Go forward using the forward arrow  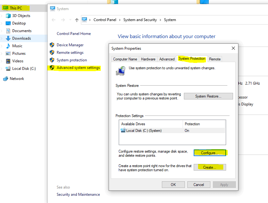pyautogui.click(x=63, y=20)
